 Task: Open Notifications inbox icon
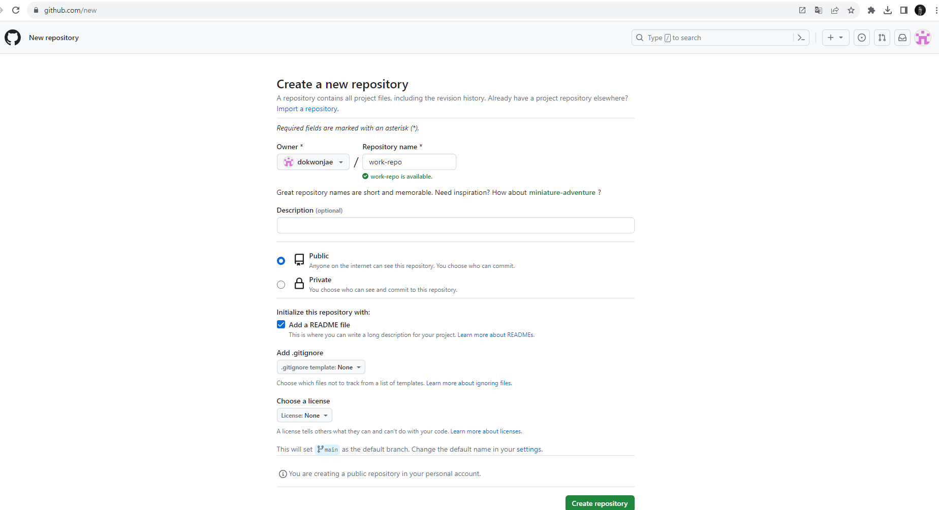tap(902, 38)
